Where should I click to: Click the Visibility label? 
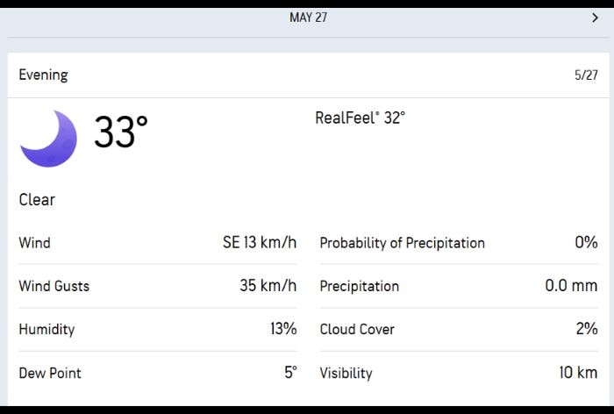[x=346, y=373]
